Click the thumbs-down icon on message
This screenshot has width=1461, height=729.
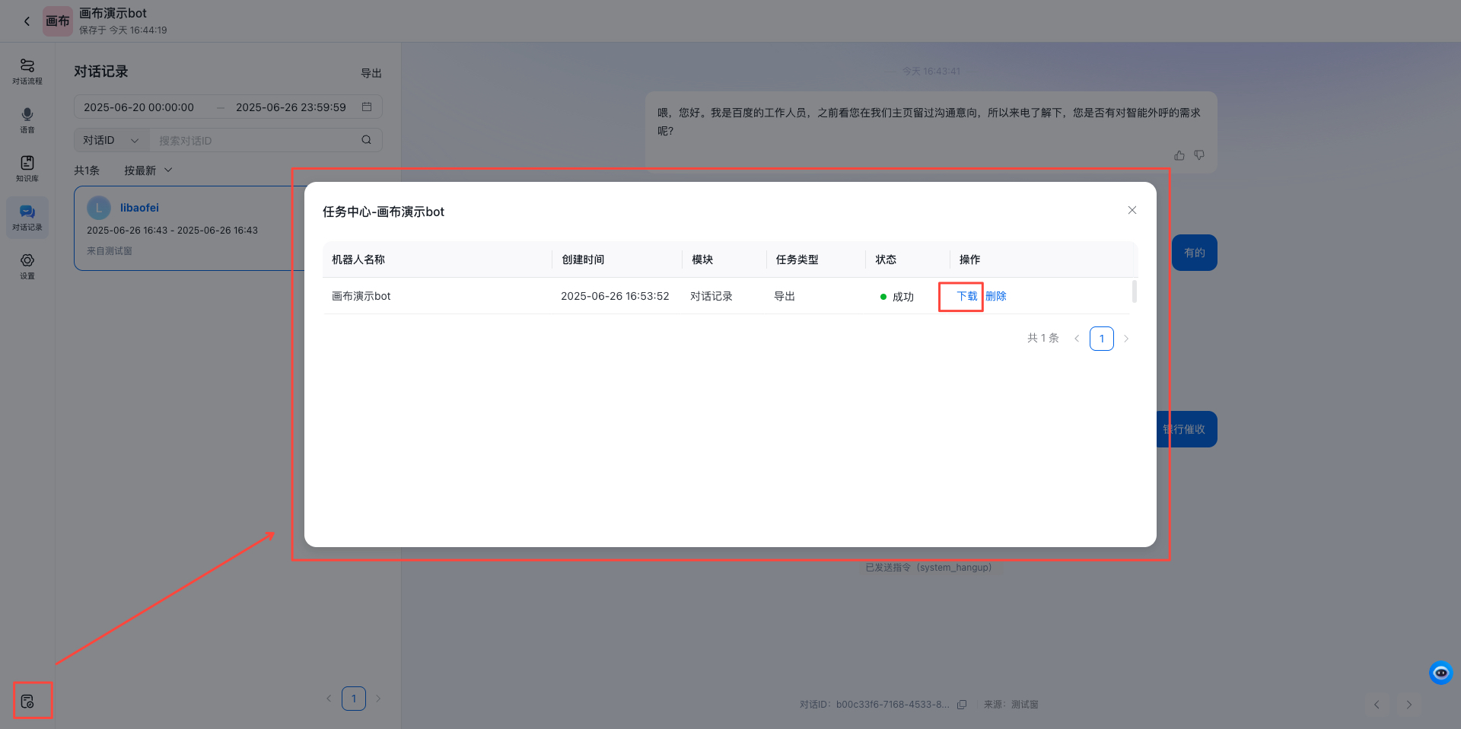pos(1199,155)
